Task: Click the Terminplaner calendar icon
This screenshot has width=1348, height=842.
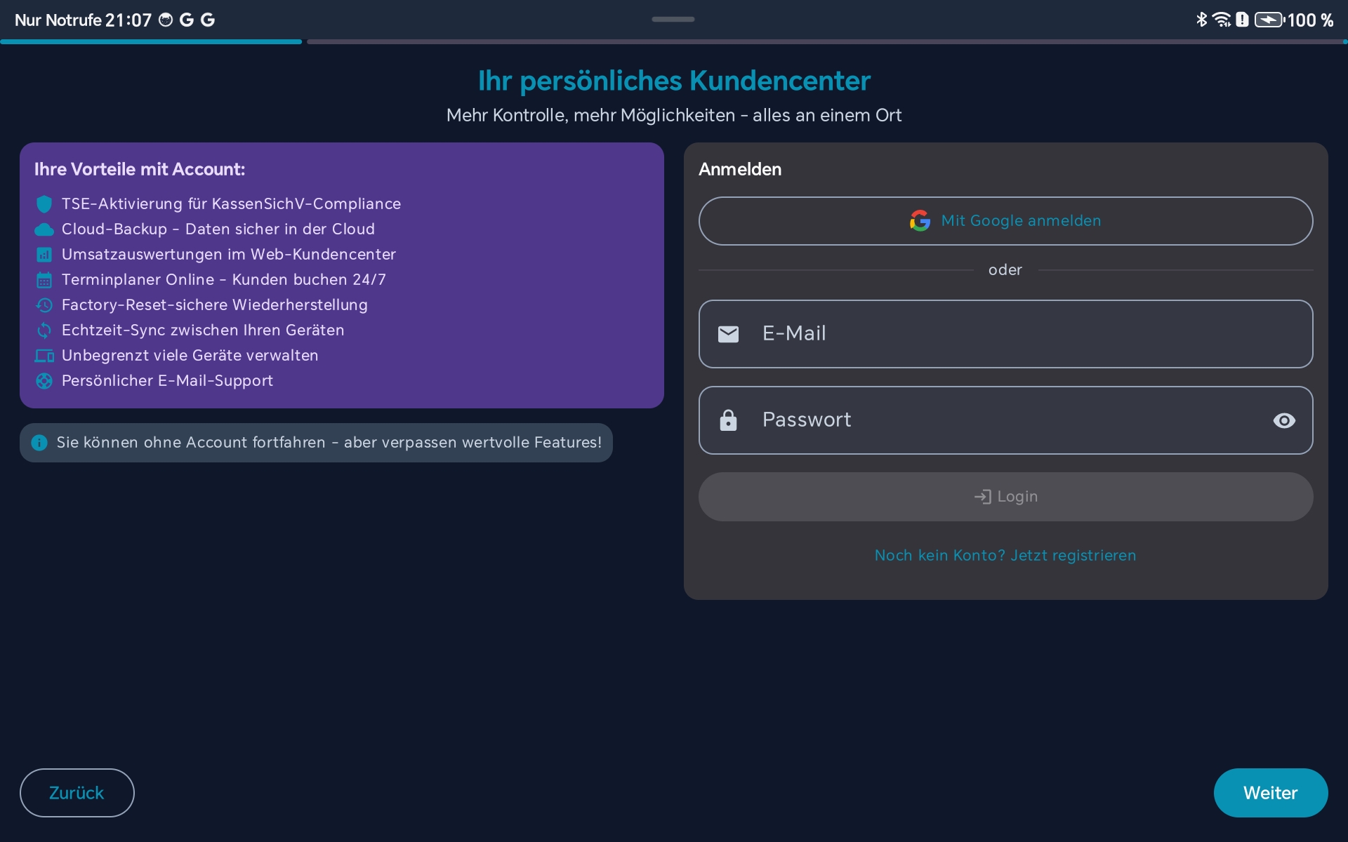Action: [x=44, y=279]
